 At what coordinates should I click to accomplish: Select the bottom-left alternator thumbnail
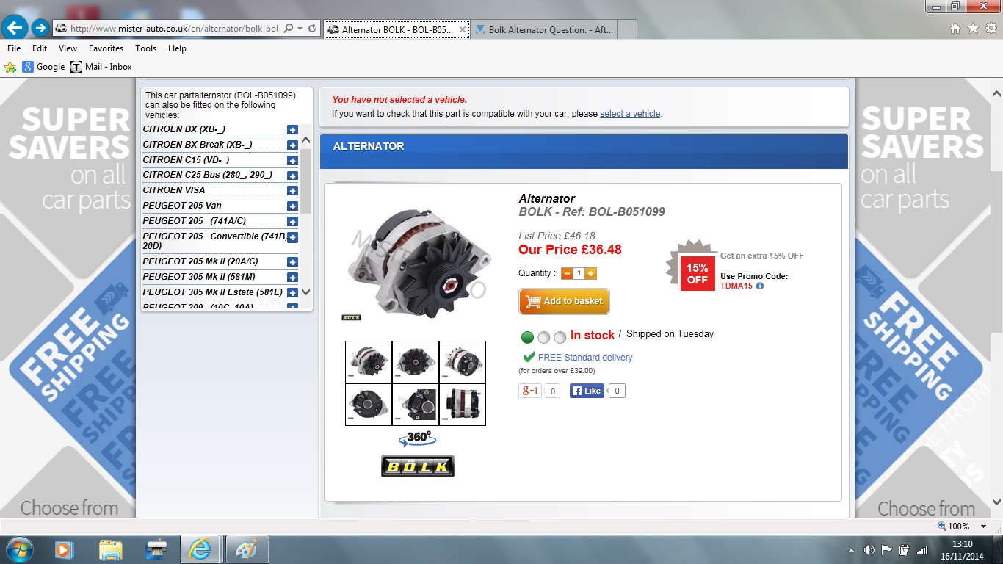(369, 405)
